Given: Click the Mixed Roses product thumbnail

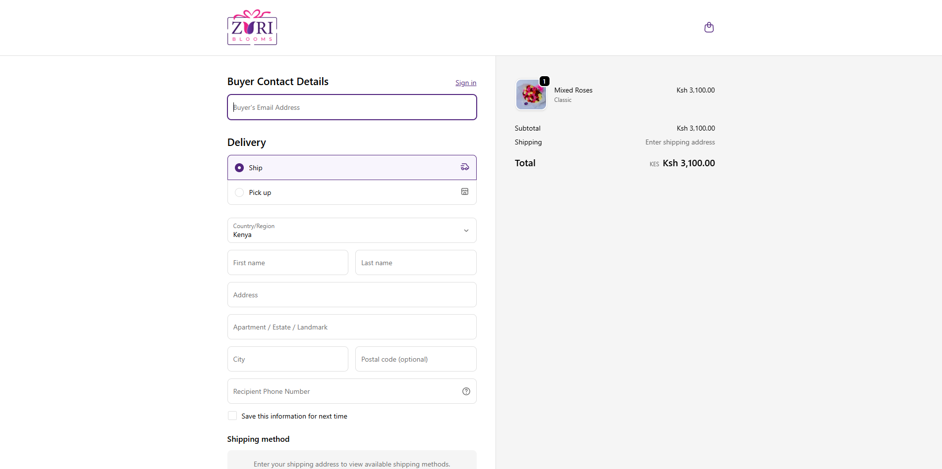Looking at the screenshot, I should click(x=531, y=94).
